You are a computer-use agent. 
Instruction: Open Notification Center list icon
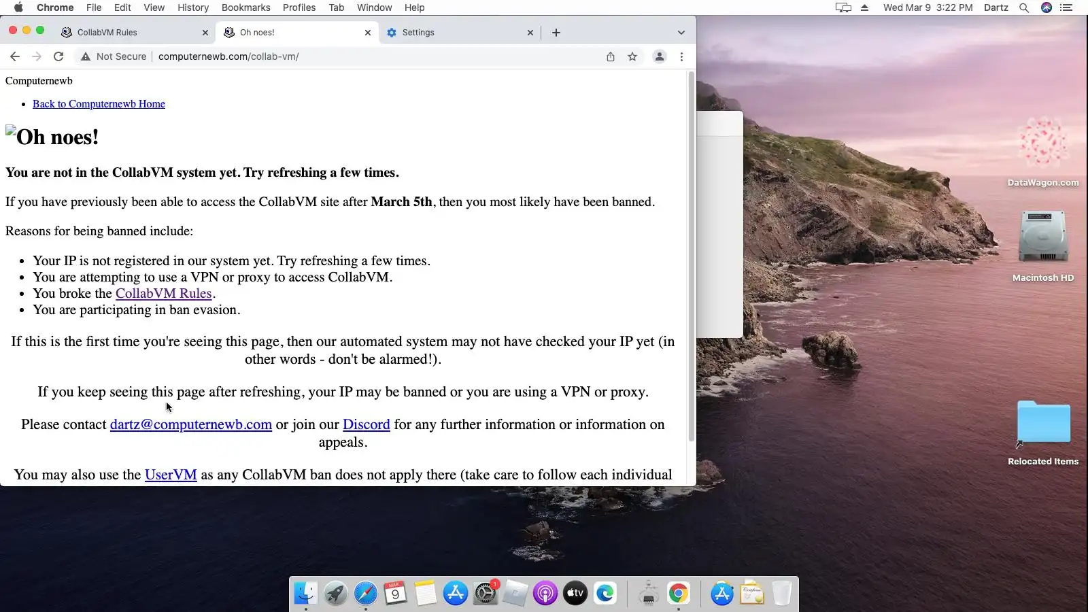coord(1066,7)
